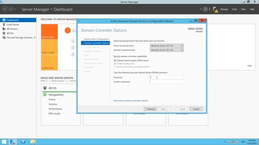
Task: Click the DSRM Password input field
Action: point(167,77)
